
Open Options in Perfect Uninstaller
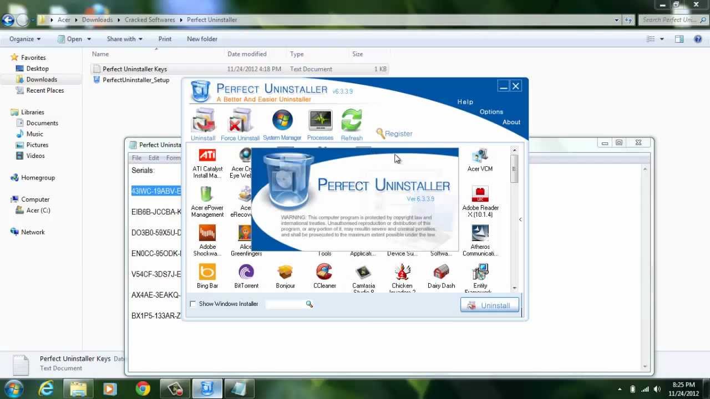(491, 112)
